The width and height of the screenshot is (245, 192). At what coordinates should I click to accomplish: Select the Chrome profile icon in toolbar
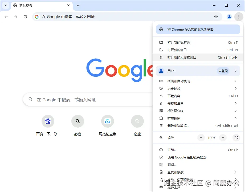229,17
